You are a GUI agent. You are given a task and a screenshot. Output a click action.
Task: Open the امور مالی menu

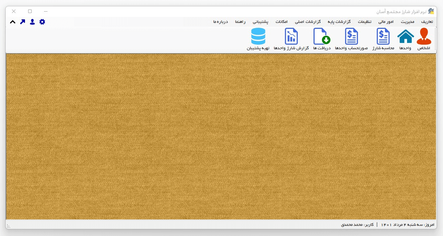coord(386,22)
